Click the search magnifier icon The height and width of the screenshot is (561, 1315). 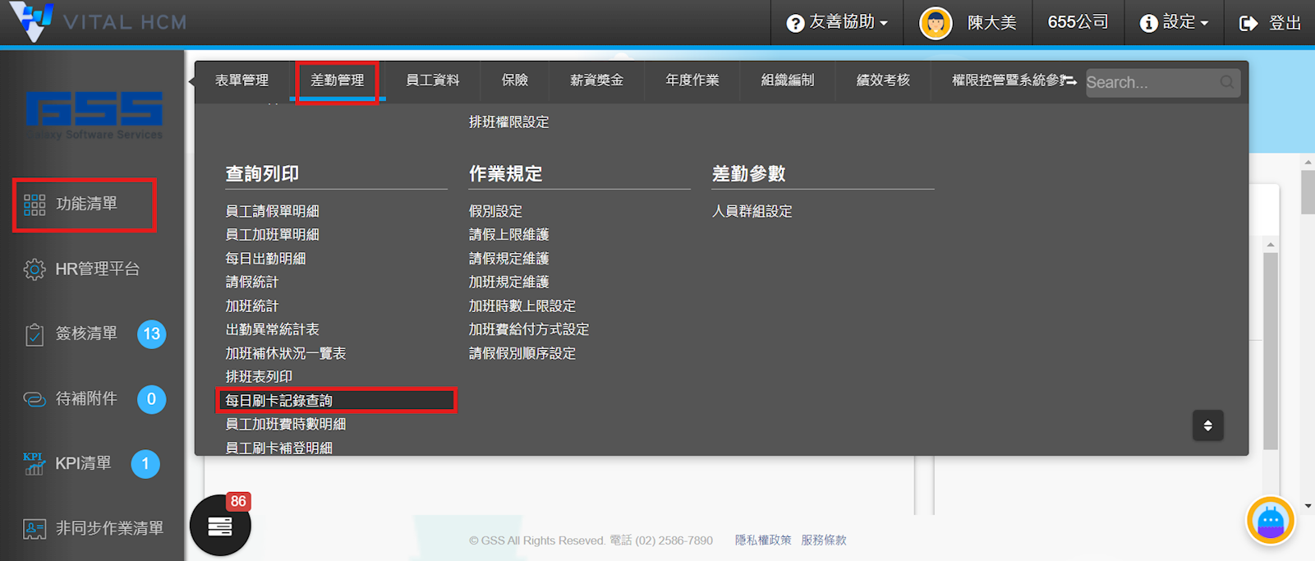(1226, 82)
